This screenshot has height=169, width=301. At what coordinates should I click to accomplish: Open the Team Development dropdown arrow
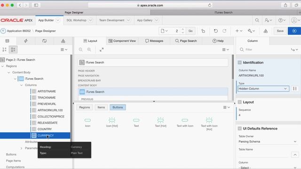pyautogui.click(x=128, y=20)
